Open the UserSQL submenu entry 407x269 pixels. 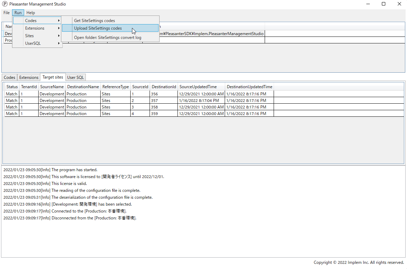click(x=37, y=43)
